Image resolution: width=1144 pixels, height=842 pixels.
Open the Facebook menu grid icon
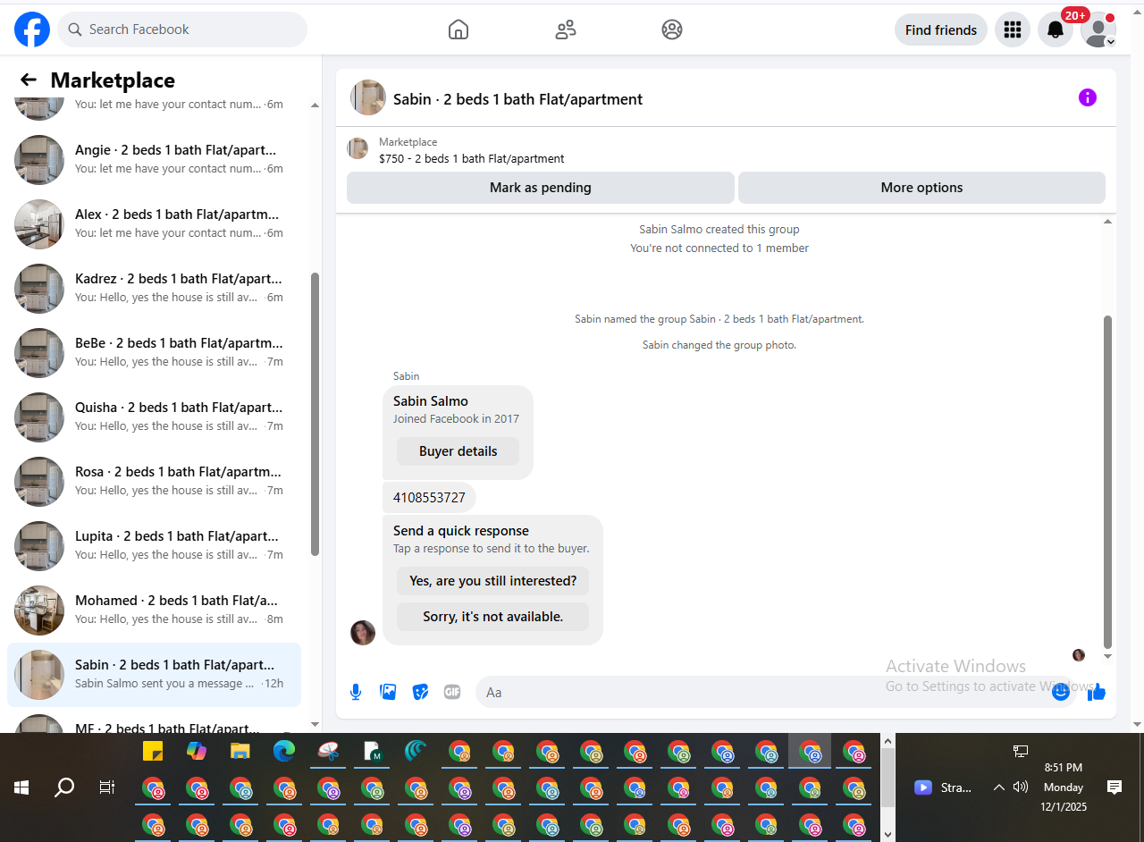[1013, 29]
